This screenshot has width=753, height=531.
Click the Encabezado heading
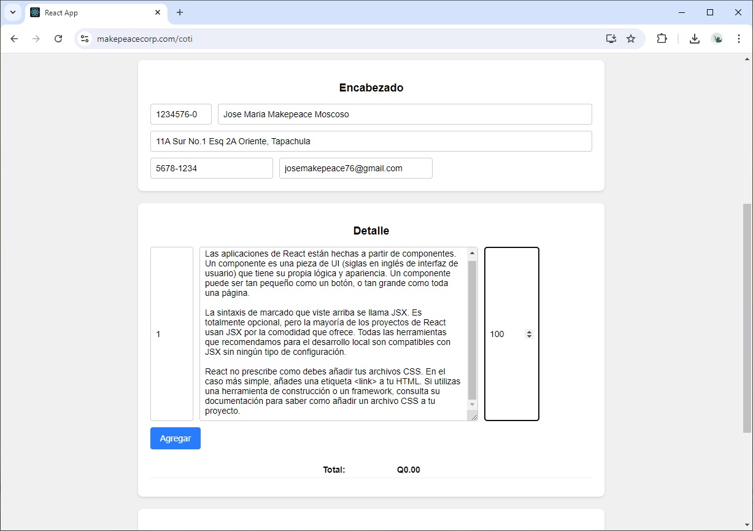pyautogui.click(x=371, y=88)
